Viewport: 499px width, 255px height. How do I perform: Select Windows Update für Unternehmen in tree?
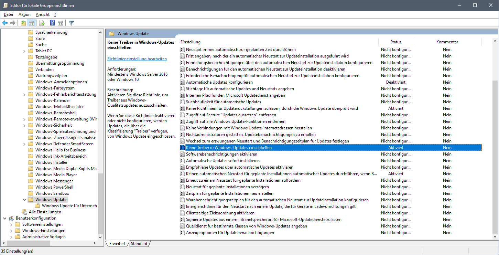69,206
